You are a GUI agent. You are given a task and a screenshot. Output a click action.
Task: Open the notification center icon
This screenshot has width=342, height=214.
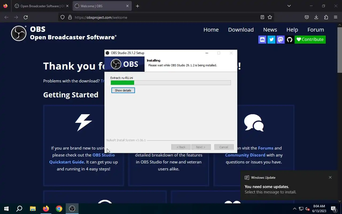click(333, 209)
